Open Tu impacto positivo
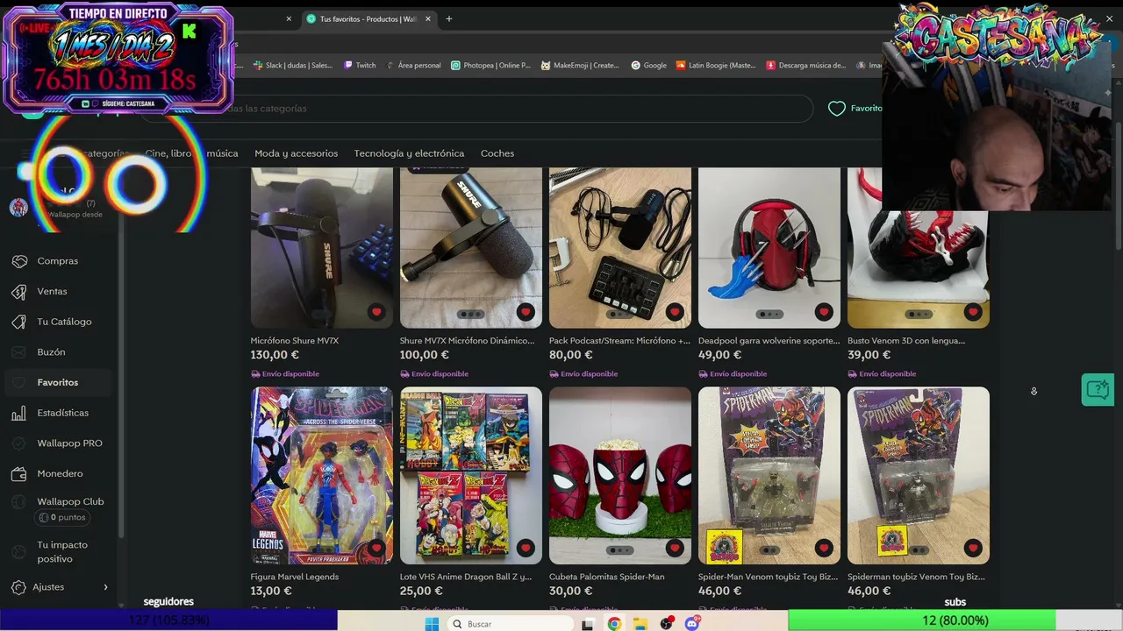The image size is (1123, 631). [62, 551]
